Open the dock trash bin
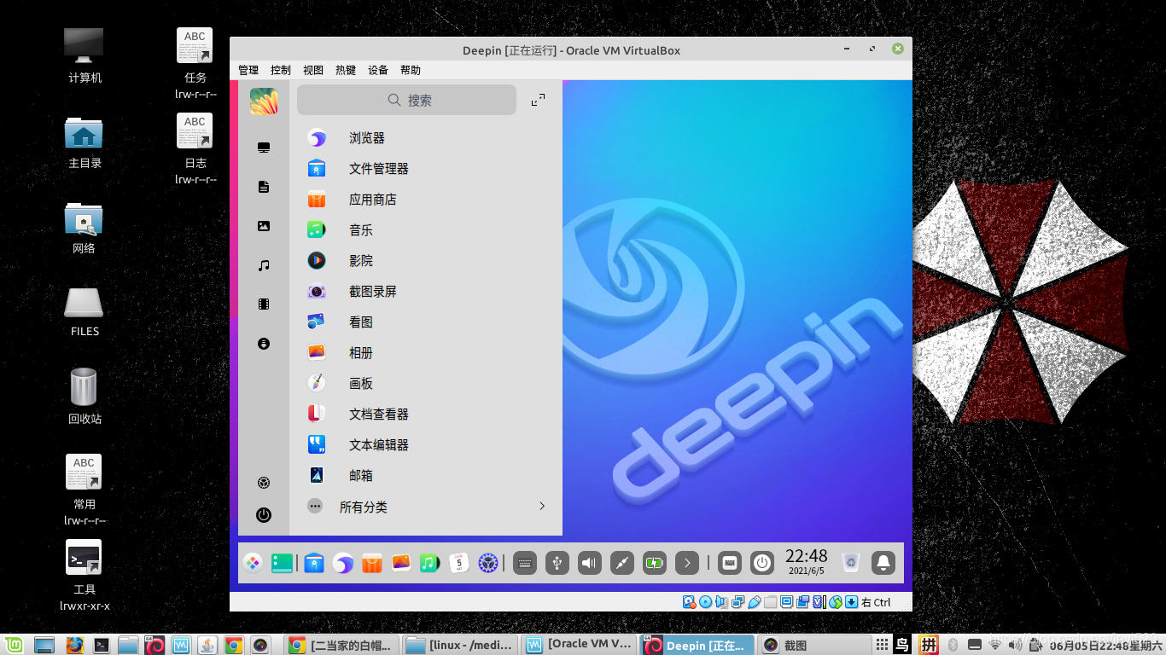Screen dimensions: 1166x655 click(x=851, y=563)
